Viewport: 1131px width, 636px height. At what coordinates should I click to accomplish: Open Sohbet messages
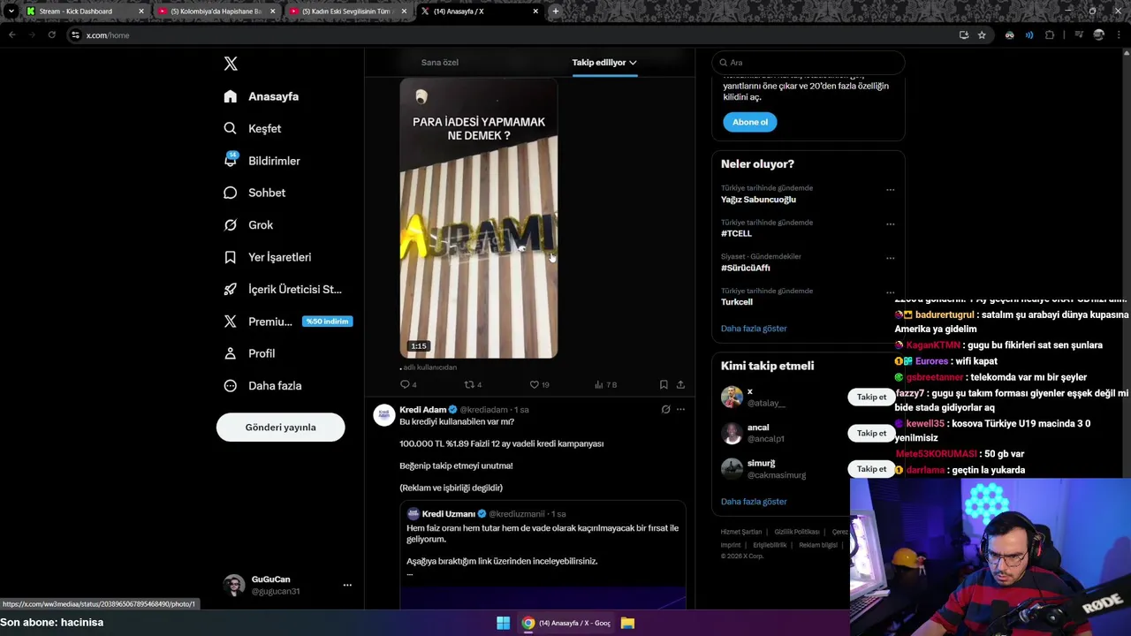pos(254,193)
